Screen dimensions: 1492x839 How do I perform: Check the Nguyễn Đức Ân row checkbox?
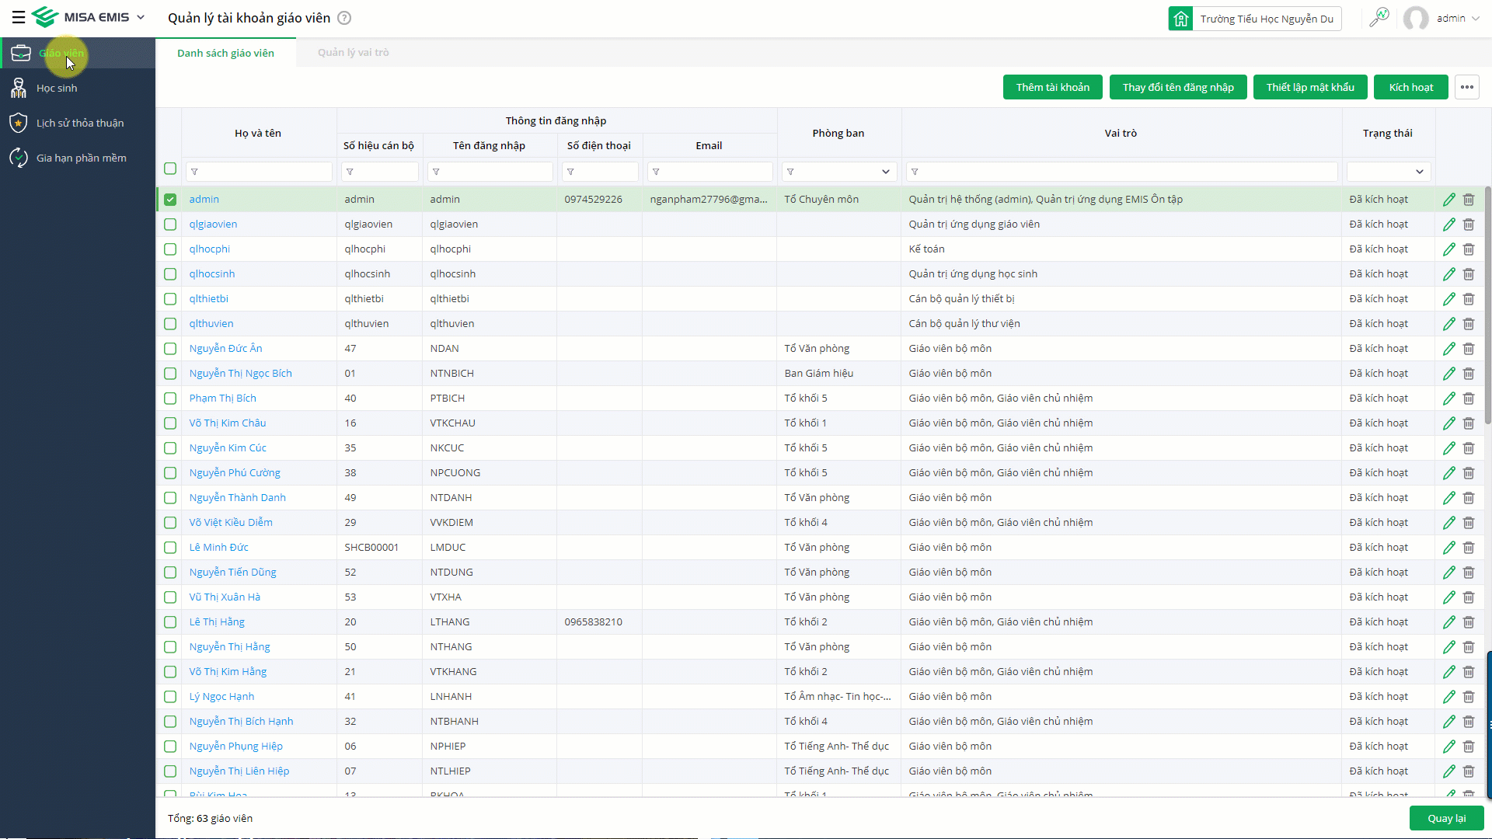point(170,349)
